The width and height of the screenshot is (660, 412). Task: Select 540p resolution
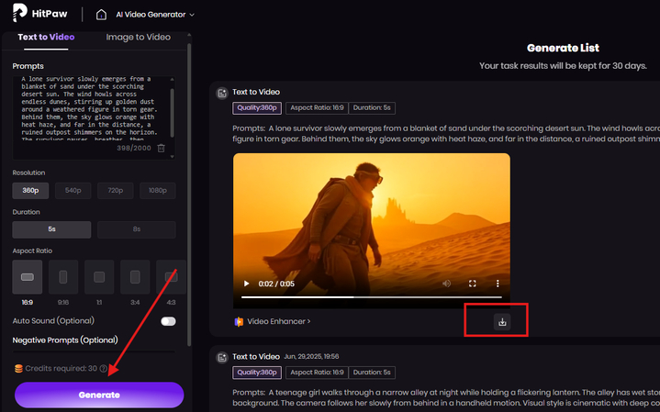coord(73,191)
